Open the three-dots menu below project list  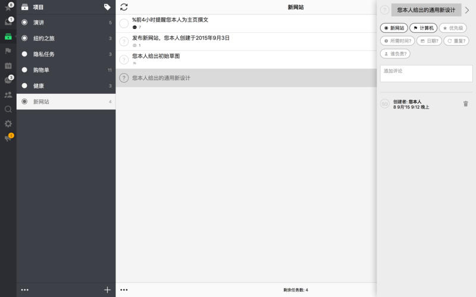(24, 290)
